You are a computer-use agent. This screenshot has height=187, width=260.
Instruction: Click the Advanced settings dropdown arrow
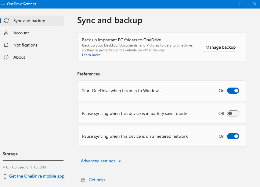tap(120, 161)
